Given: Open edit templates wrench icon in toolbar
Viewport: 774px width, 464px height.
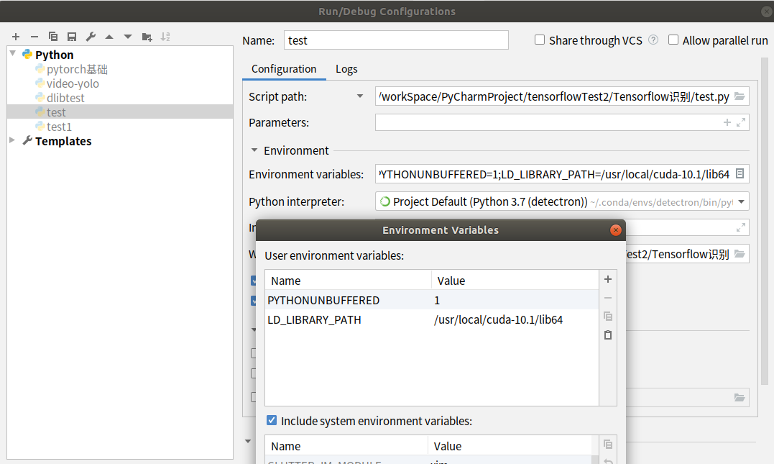Looking at the screenshot, I should (x=91, y=37).
